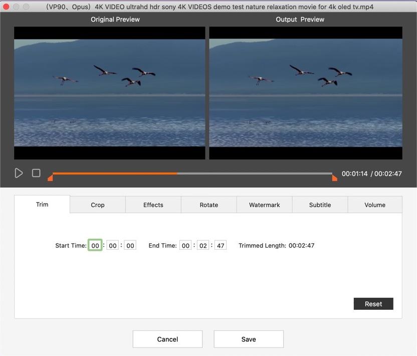Screen dimensions: 417x356
Task: Click the Save button
Action: [x=249, y=339]
